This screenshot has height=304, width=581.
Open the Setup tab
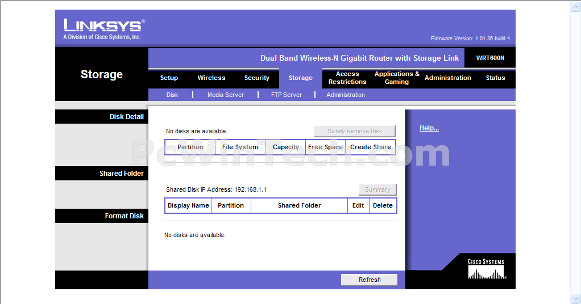point(169,78)
